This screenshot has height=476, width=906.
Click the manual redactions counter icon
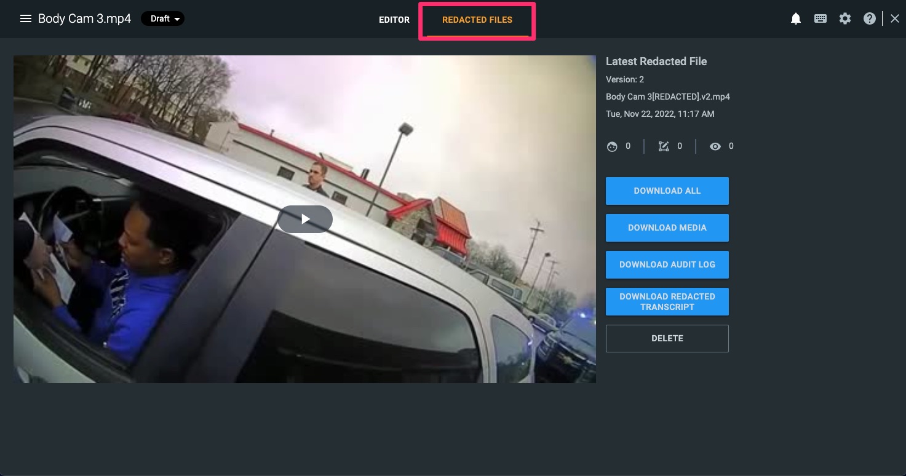(x=664, y=146)
